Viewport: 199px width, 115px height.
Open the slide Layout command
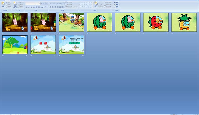tap(21, 2)
